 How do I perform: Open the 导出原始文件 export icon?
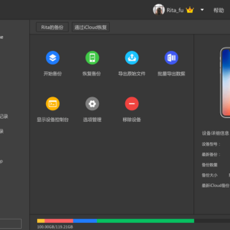click(x=132, y=57)
